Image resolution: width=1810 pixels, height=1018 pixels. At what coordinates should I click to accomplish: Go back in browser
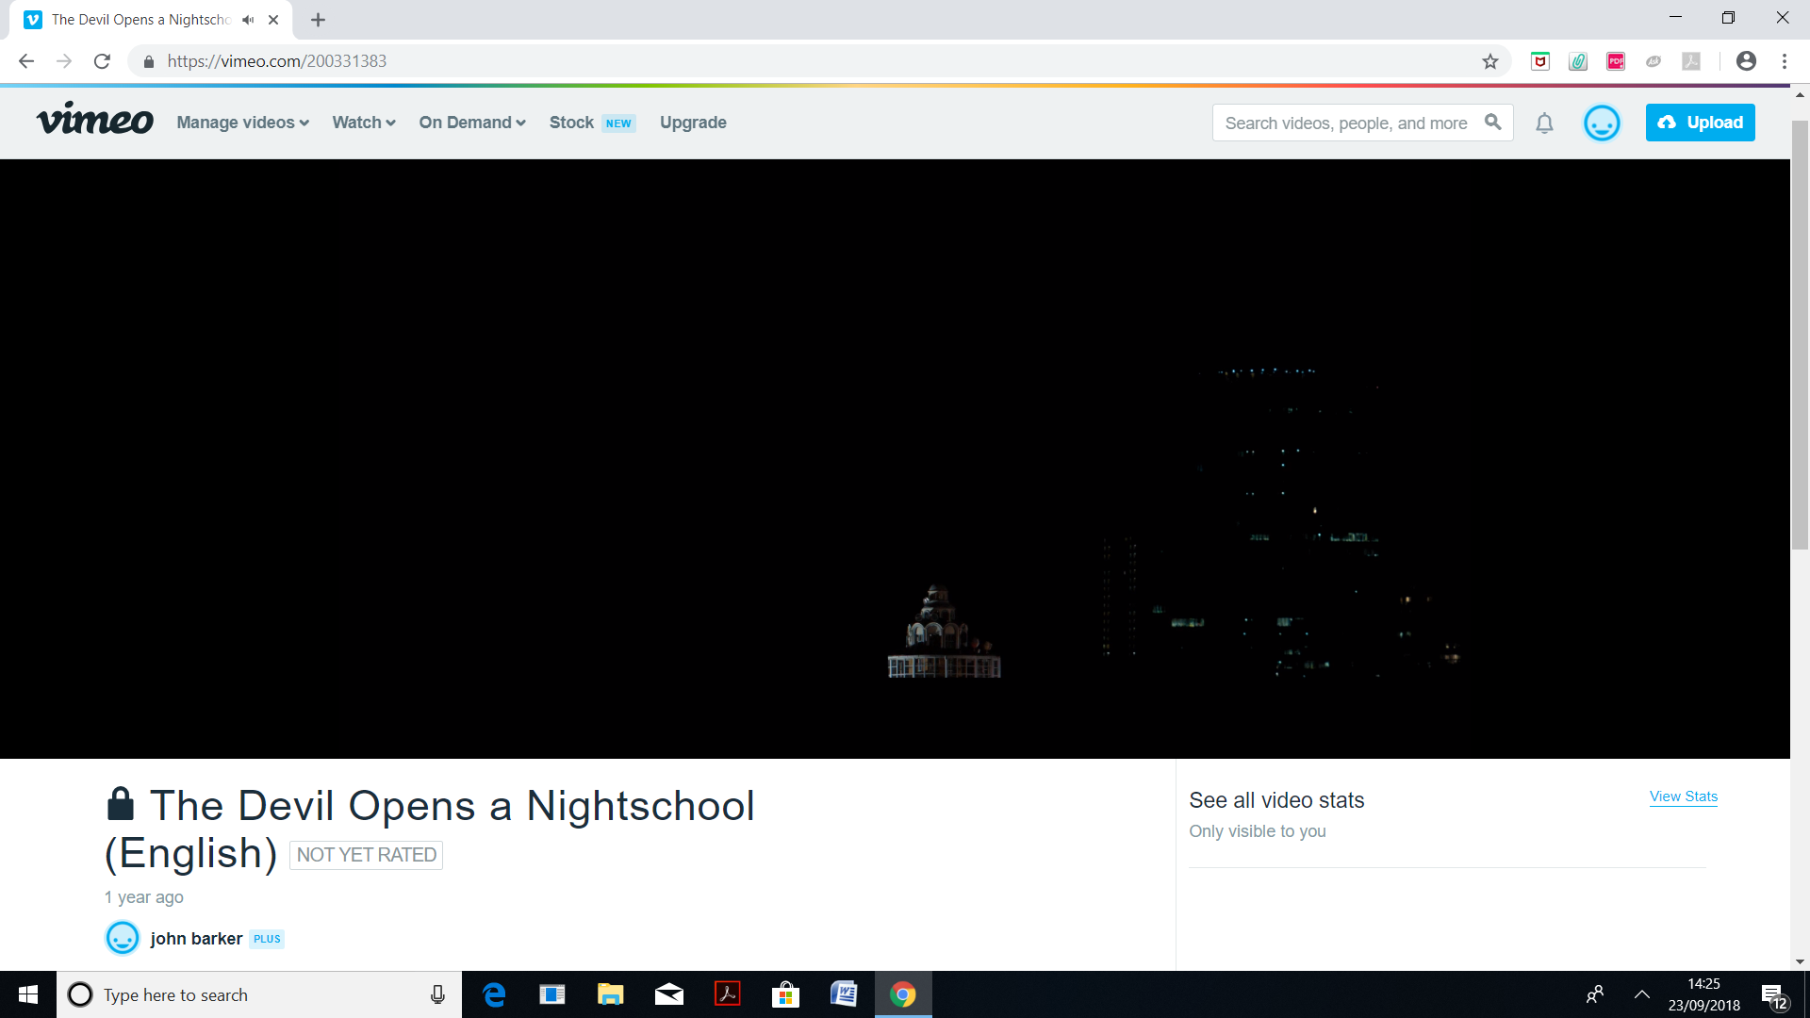tap(25, 61)
